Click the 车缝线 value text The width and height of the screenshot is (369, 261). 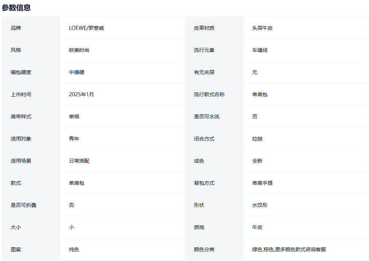coord(260,50)
